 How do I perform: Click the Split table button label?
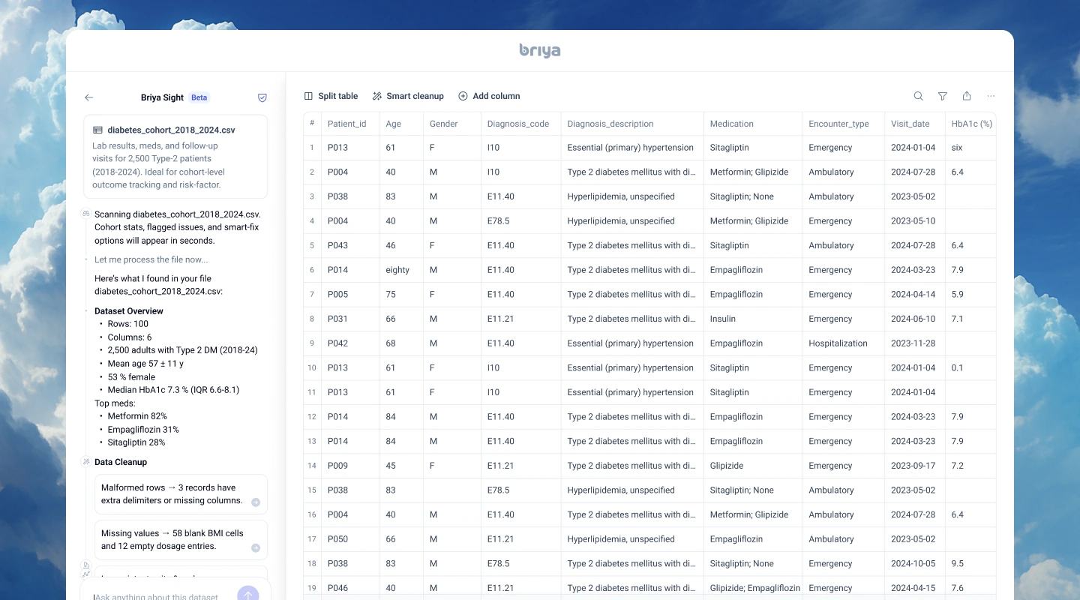click(337, 96)
